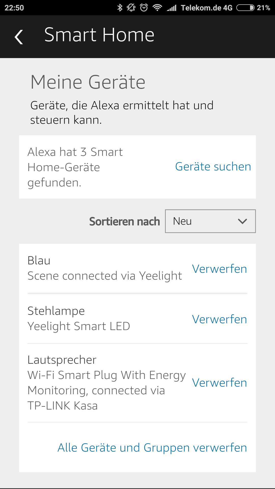Tap the battery indicator icon
Screen dimensions: 275x489
(x=245, y=8)
